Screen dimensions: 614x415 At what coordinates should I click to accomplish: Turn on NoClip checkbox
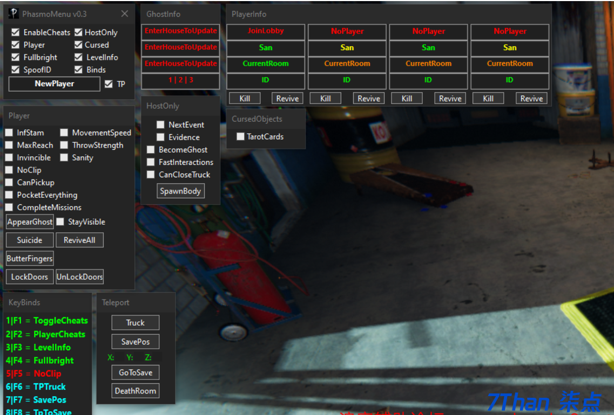pos(9,170)
